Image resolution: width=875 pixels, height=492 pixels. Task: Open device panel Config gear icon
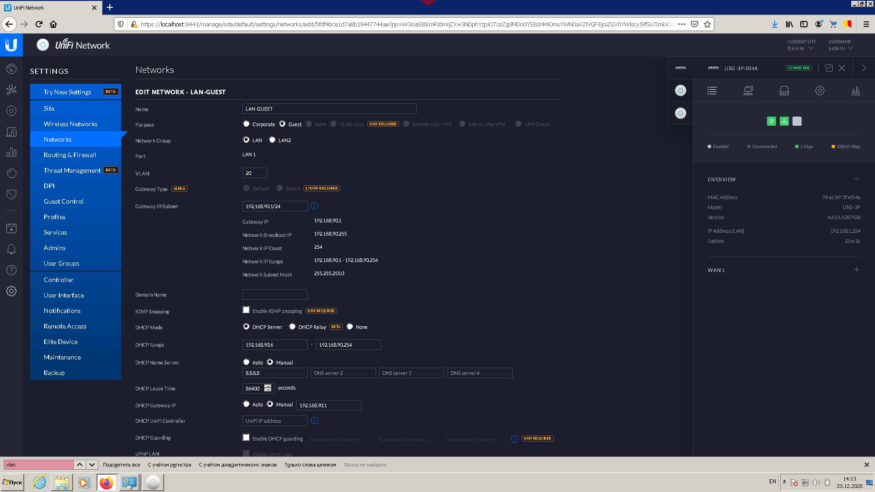(x=819, y=91)
